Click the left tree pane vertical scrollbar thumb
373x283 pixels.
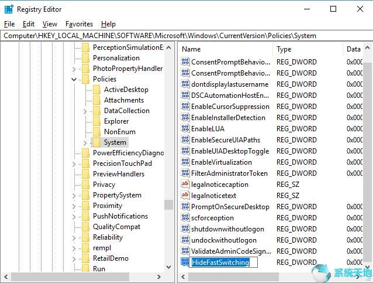tap(168, 204)
